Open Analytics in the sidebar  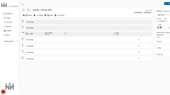coord(8,31)
